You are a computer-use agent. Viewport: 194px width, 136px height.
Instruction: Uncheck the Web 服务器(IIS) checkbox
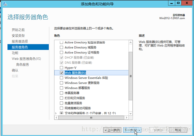tap(61, 73)
